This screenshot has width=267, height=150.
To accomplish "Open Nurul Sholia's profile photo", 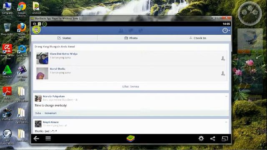I will click(x=42, y=73).
